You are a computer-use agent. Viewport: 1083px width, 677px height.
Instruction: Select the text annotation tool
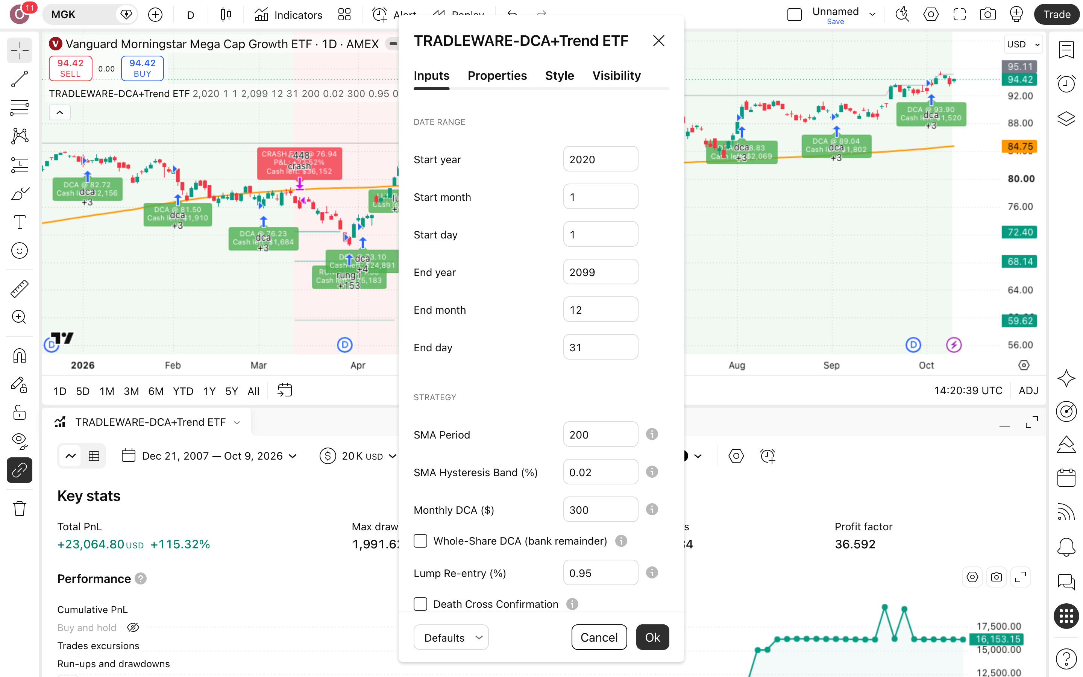19,222
